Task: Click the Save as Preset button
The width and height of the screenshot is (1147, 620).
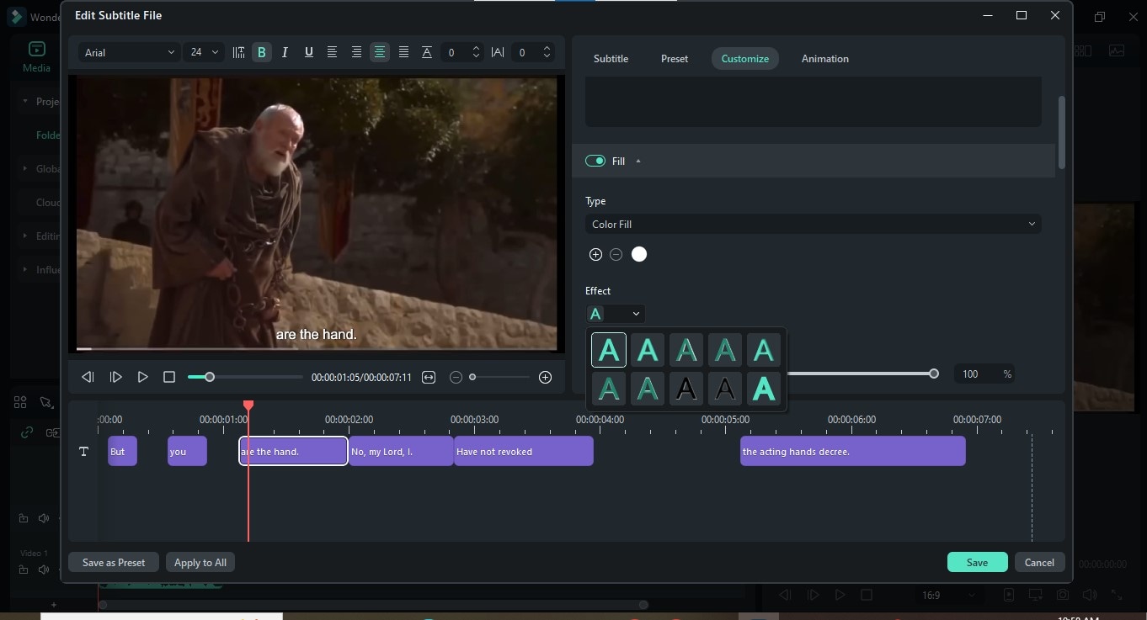Action: 114,563
